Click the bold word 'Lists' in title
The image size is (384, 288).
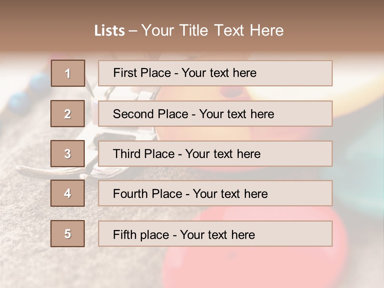(110, 31)
